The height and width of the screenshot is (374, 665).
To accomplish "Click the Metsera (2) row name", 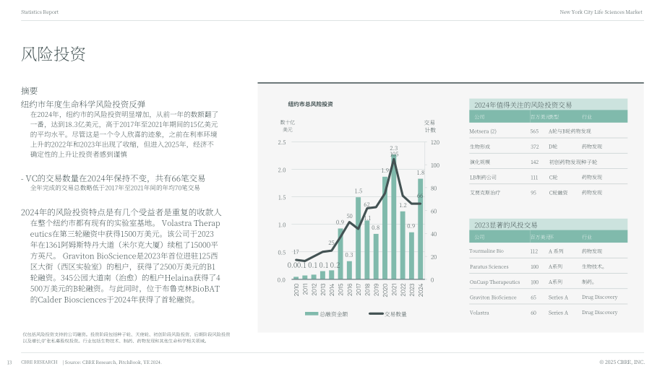I will [x=483, y=131].
